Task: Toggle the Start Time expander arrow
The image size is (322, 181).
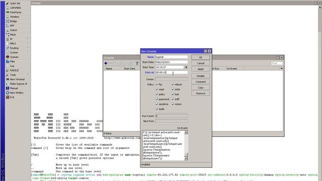Action: 186,67
